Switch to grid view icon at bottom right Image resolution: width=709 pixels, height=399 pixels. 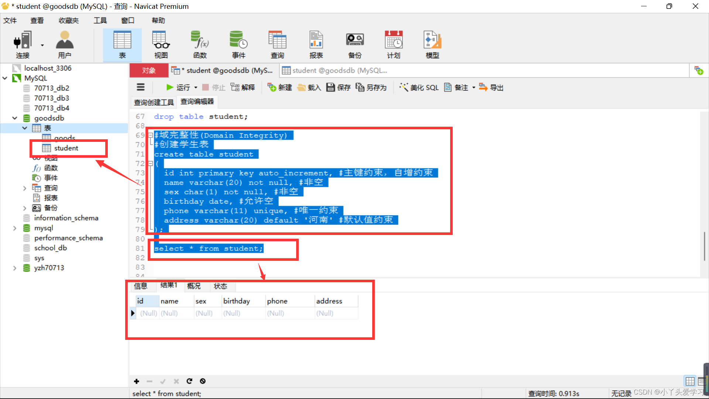(690, 381)
